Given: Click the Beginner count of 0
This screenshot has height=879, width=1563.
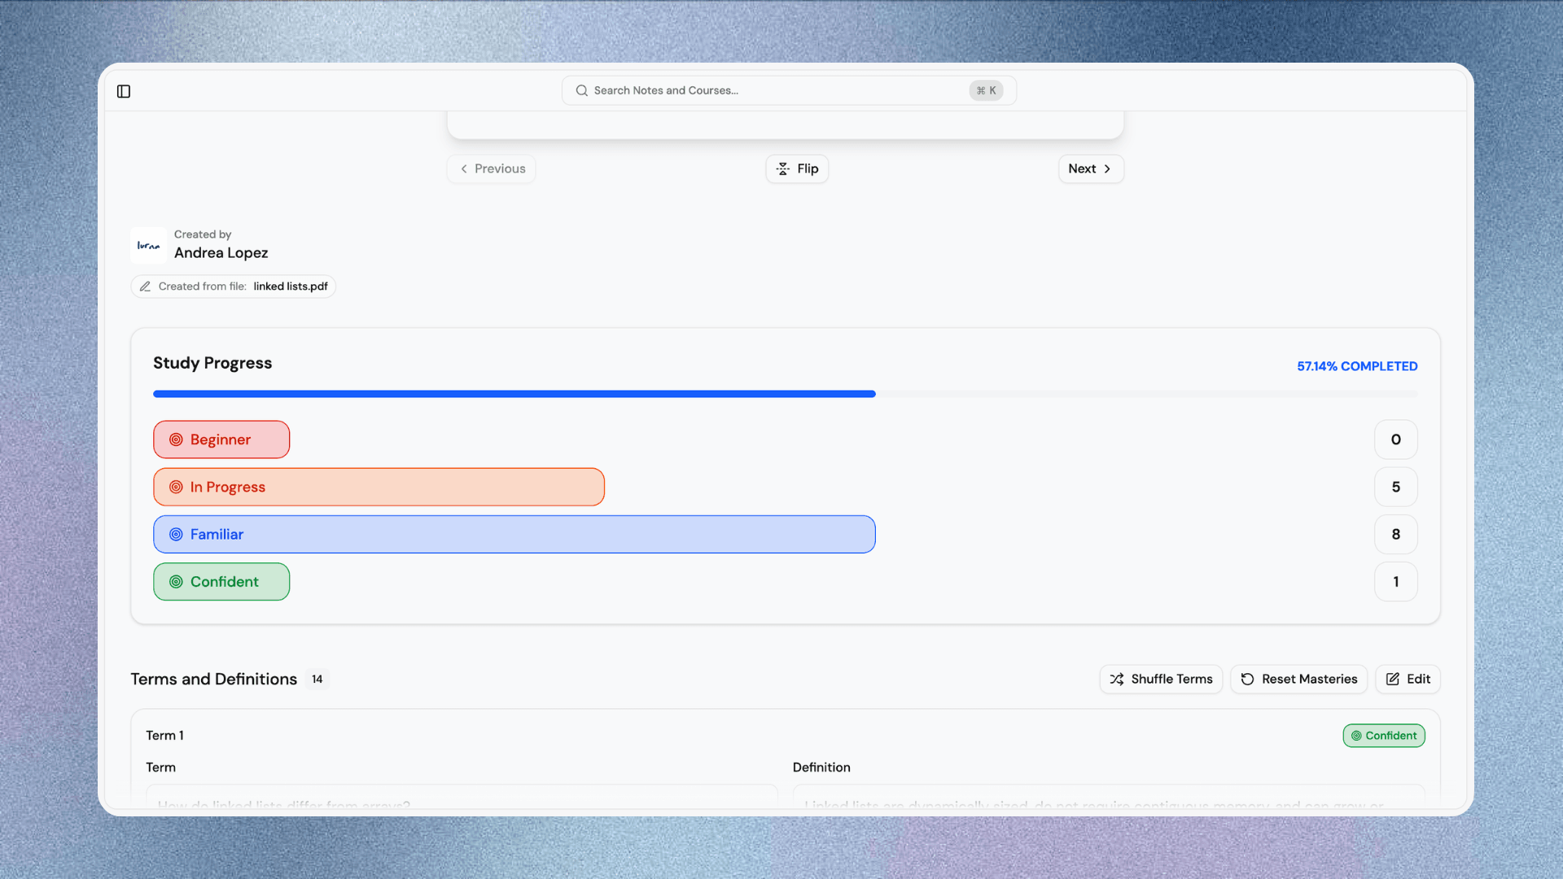Looking at the screenshot, I should click(x=1396, y=439).
